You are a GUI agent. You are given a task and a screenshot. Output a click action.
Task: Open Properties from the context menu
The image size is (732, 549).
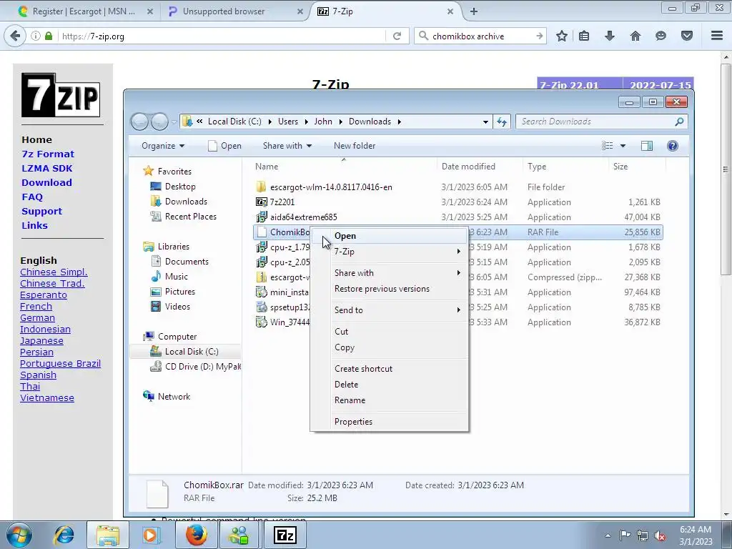[390, 422]
